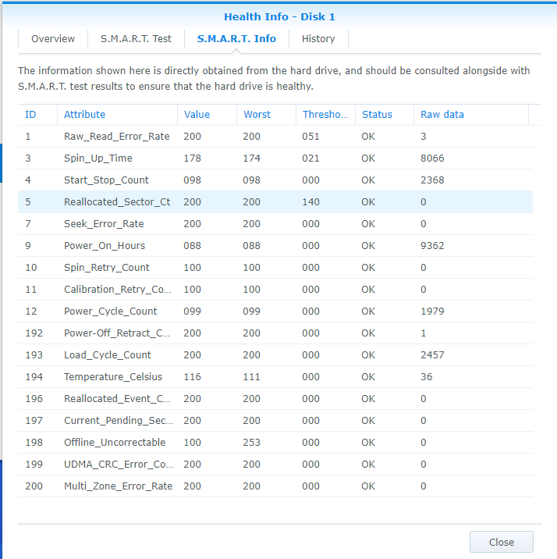Click ID 199 cell
The height and width of the screenshot is (559, 557).
(34, 465)
